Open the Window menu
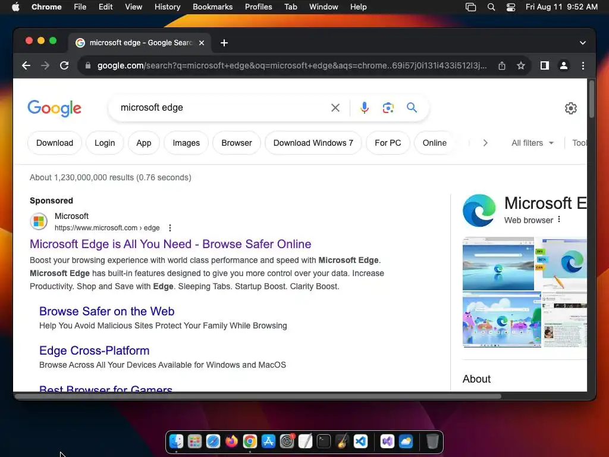The width and height of the screenshot is (609, 457). point(324,7)
